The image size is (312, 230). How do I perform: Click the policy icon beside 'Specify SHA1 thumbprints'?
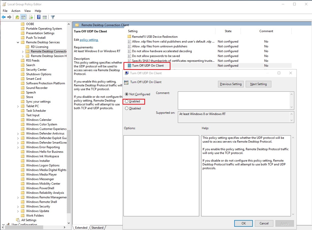point(129,61)
